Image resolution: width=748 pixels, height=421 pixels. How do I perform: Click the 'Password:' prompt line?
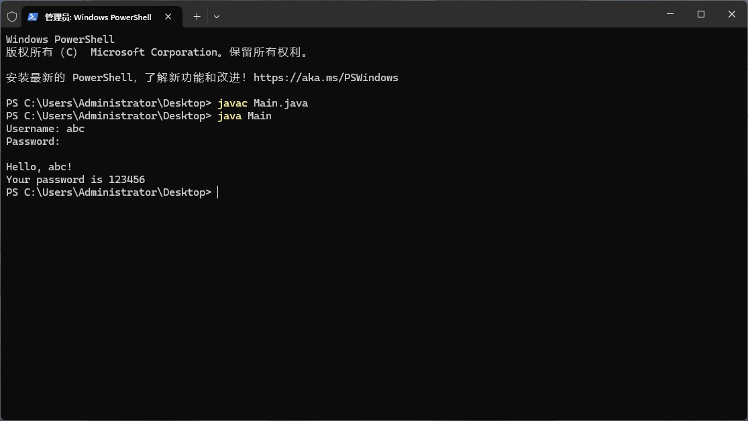click(x=33, y=141)
